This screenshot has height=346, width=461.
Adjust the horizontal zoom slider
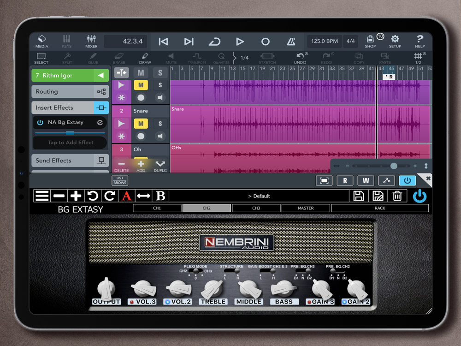pos(381,166)
